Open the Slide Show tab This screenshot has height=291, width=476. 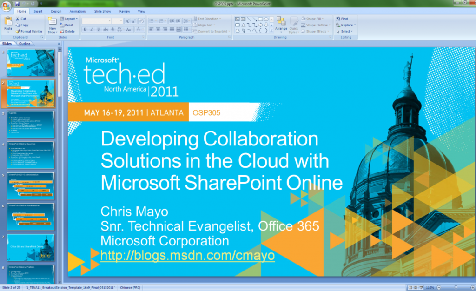tap(102, 11)
